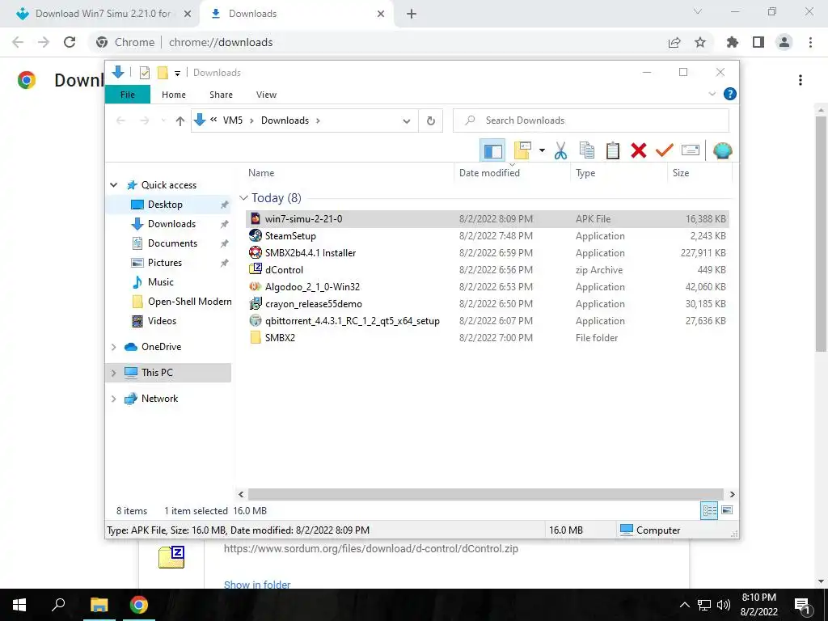
Task: Expand Network tree node
Action: 113,399
